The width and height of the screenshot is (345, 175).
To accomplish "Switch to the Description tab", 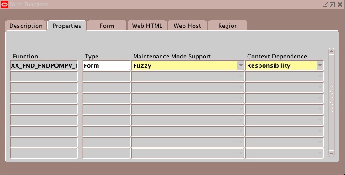I will [26, 26].
